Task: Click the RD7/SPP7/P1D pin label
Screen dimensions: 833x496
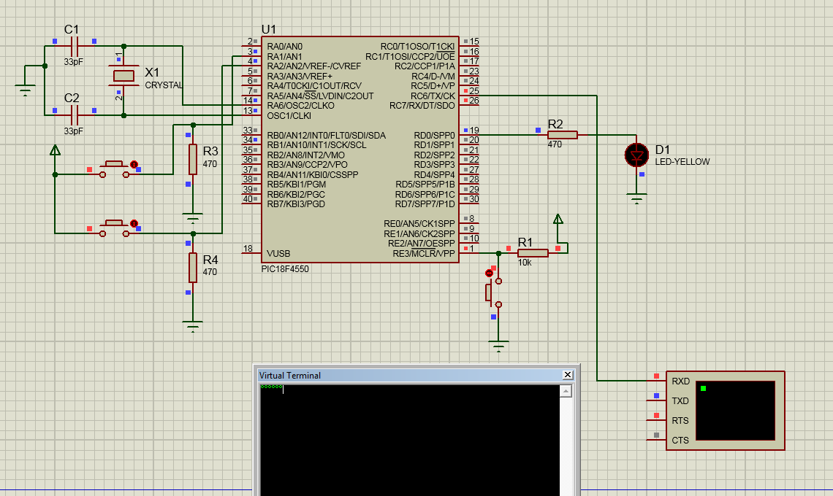Action: [425, 204]
